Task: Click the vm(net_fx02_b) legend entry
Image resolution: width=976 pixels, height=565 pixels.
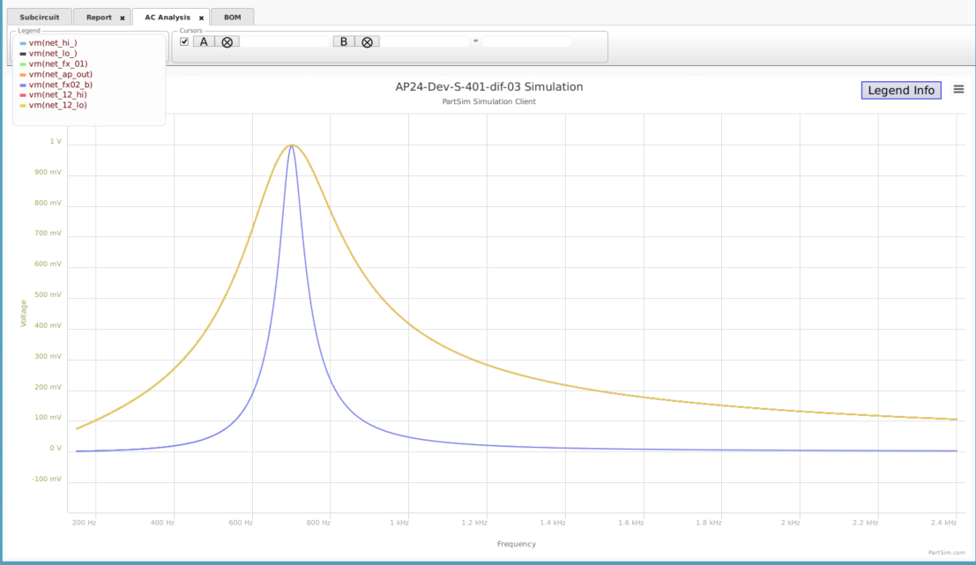Action: click(x=60, y=85)
